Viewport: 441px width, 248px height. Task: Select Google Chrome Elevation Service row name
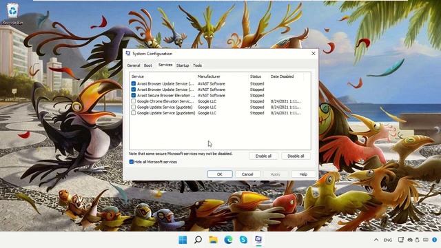click(x=165, y=101)
